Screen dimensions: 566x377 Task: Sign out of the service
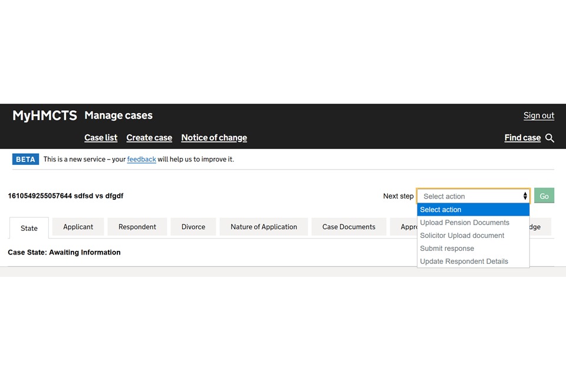coord(539,115)
